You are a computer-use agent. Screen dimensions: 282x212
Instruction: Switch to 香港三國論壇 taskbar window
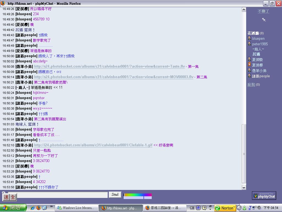pyautogui.click(x=164, y=208)
